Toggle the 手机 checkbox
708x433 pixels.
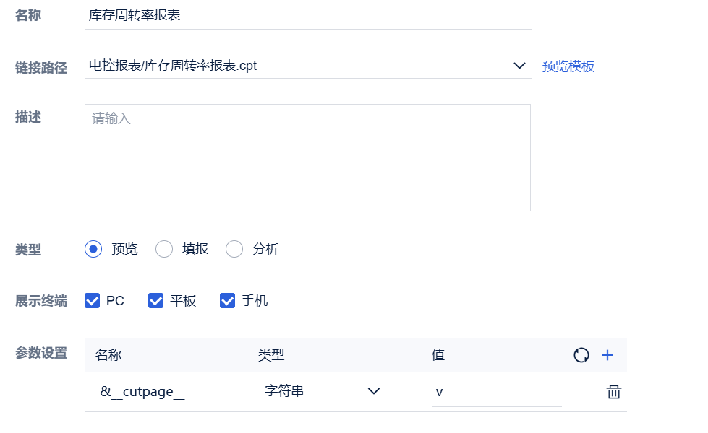pyautogui.click(x=227, y=300)
